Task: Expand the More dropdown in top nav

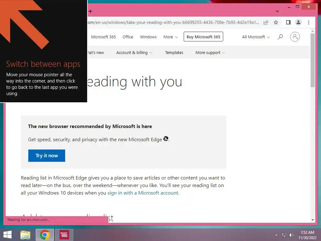Action: (171, 37)
